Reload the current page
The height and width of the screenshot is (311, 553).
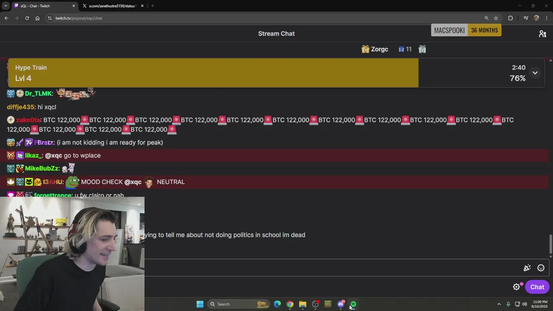(x=27, y=18)
